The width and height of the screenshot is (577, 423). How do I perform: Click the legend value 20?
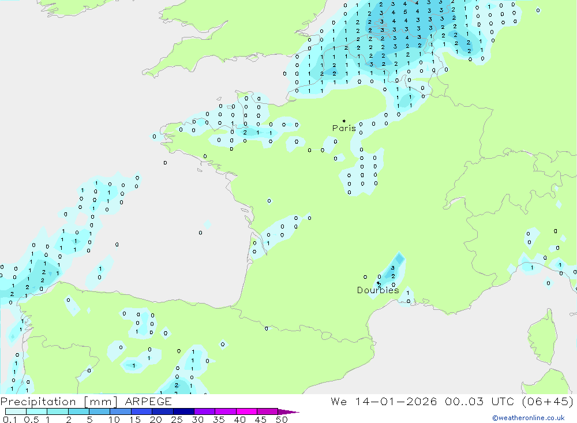(156, 420)
